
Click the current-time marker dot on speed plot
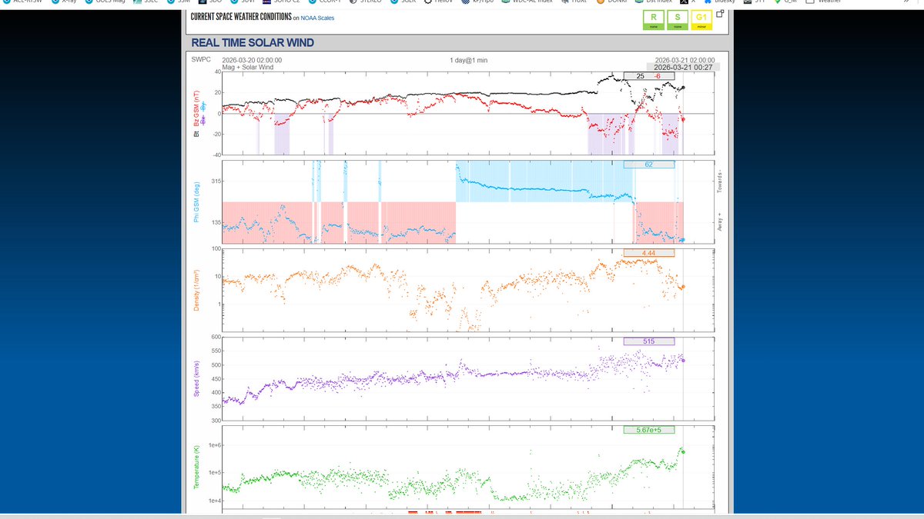pyautogui.click(x=683, y=360)
